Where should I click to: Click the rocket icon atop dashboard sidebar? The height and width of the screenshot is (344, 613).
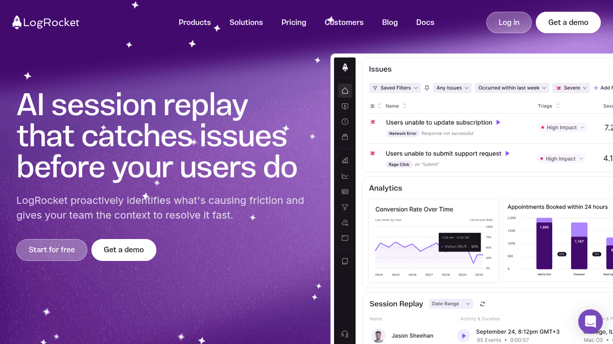(345, 67)
